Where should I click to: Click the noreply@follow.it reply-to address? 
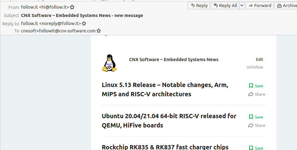[x=51, y=23]
